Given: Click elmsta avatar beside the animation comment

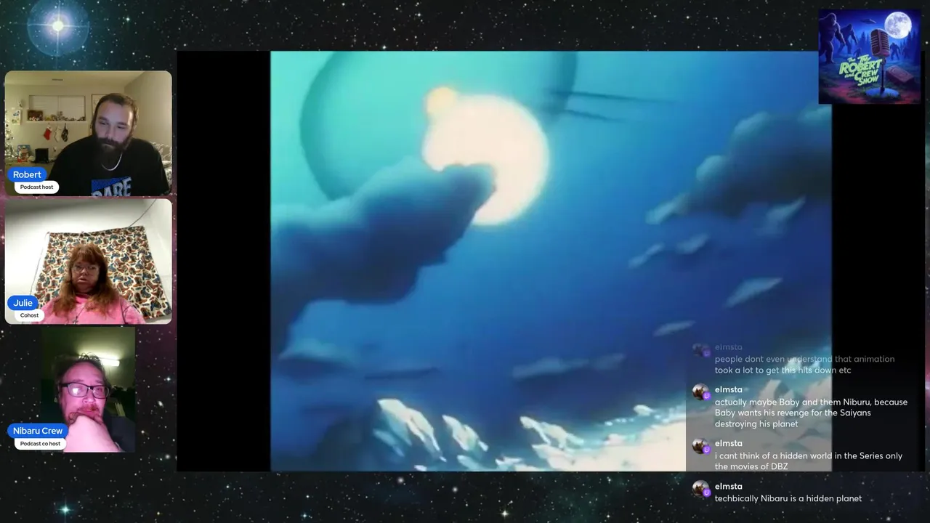Looking at the screenshot, I should 701,350.
